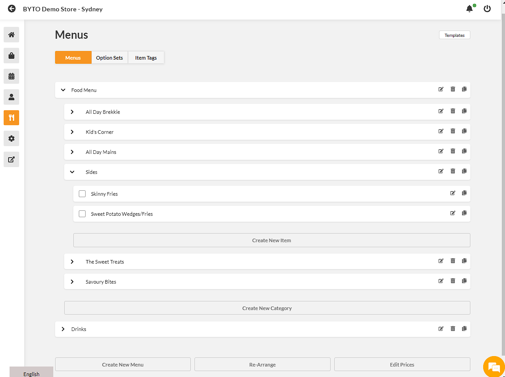The image size is (505, 377).
Task: Edit the Kid's Corner category
Action: [441, 131]
